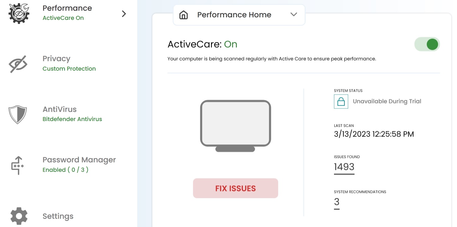Click the Performance Home dropdown arrow

click(x=294, y=15)
